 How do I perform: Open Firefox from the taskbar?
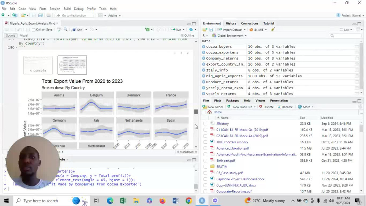pos(162,201)
